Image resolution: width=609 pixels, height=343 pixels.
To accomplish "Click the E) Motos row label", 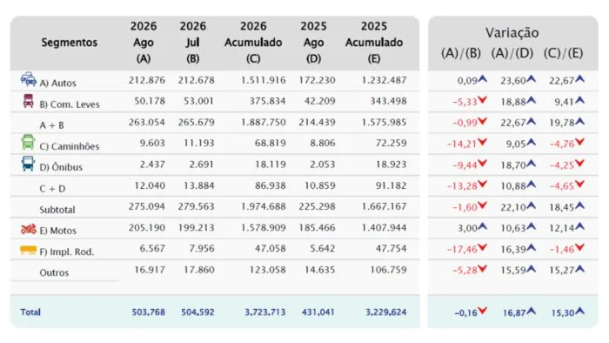I will click(x=58, y=231).
